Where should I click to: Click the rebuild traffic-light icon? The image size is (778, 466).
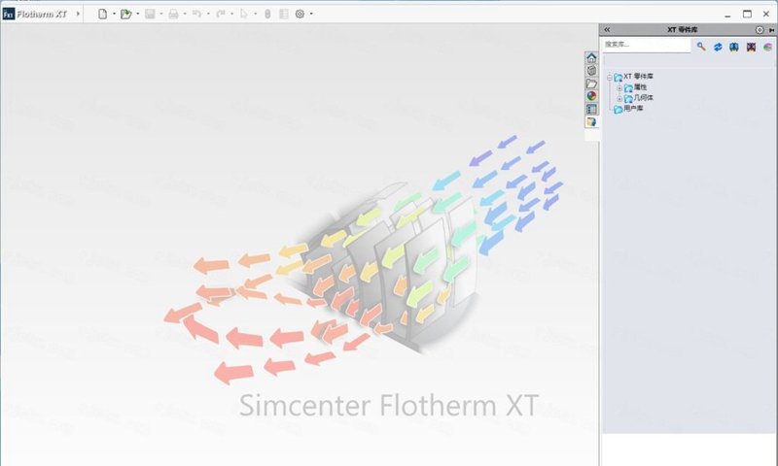click(x=267, y=14)
